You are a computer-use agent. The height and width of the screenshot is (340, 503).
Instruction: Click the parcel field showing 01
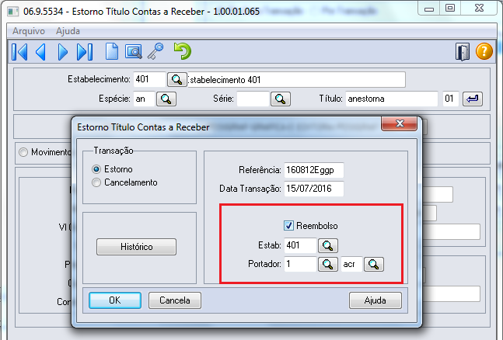(451, 99)
